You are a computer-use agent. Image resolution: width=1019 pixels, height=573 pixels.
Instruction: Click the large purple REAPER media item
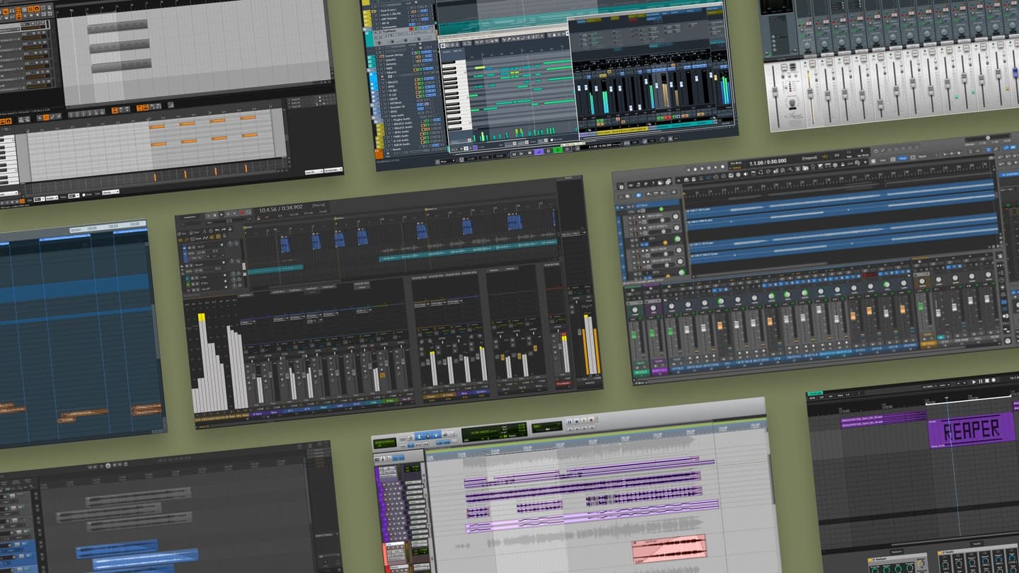point(972,428)
